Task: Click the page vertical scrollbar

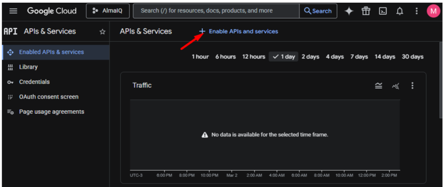Action: pos(441,80)
